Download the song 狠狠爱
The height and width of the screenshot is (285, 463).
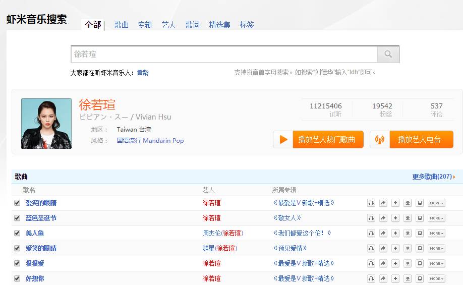pos(408,263)
